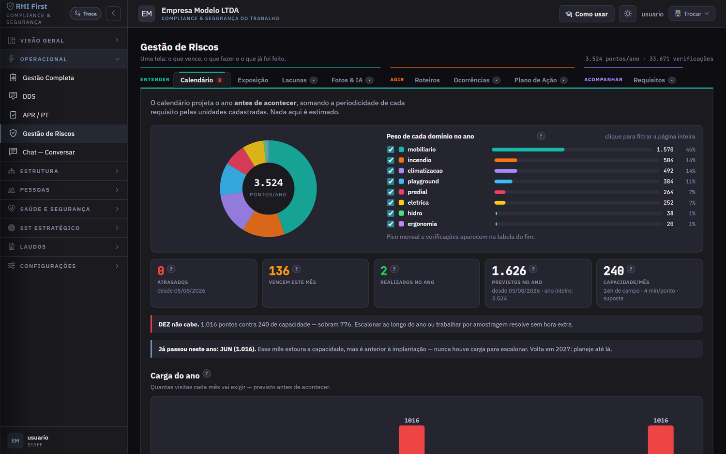Open the APR / PT clipboard item
This screenshot has width=726, height=454.
[63, 115]
